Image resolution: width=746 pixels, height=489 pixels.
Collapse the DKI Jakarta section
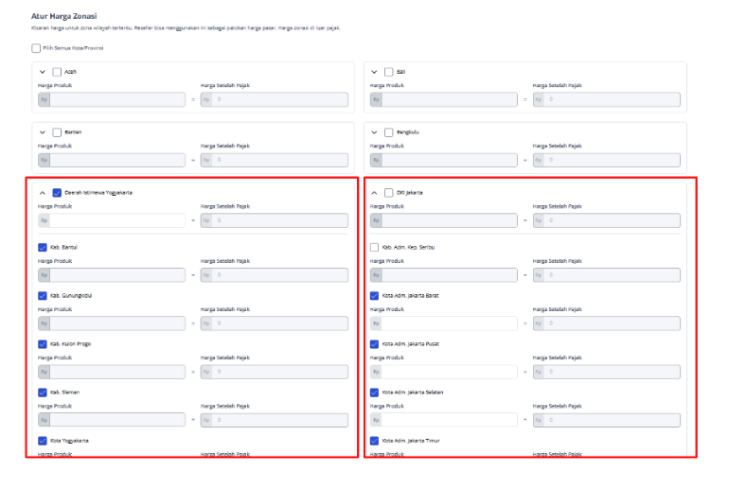pos(375,193)
